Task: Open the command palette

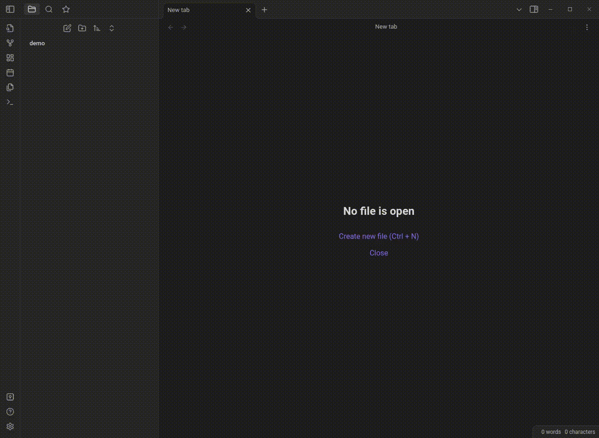Action: (x=10, y=102)
